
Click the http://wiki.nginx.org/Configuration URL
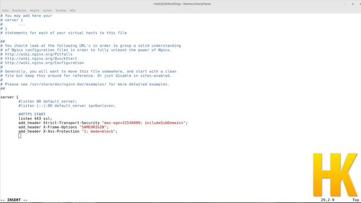45,63
